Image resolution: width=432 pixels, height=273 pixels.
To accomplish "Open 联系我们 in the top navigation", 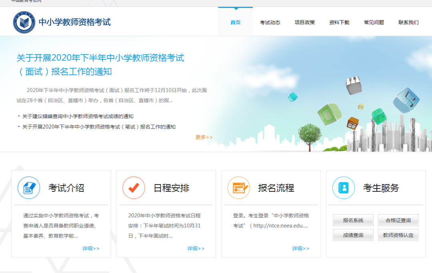I will tap(408, 22).
